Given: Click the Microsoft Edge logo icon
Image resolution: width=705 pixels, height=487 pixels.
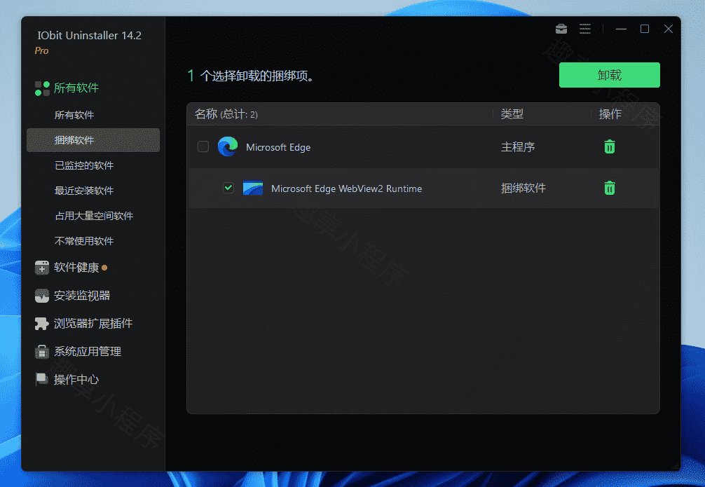Looking at the screenshot, I should [x=228, y=146].
